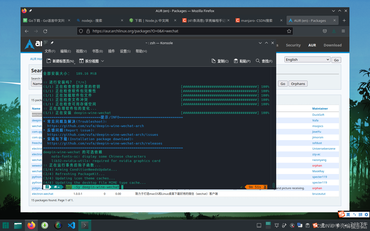Click Go button beside language selector

336,60
